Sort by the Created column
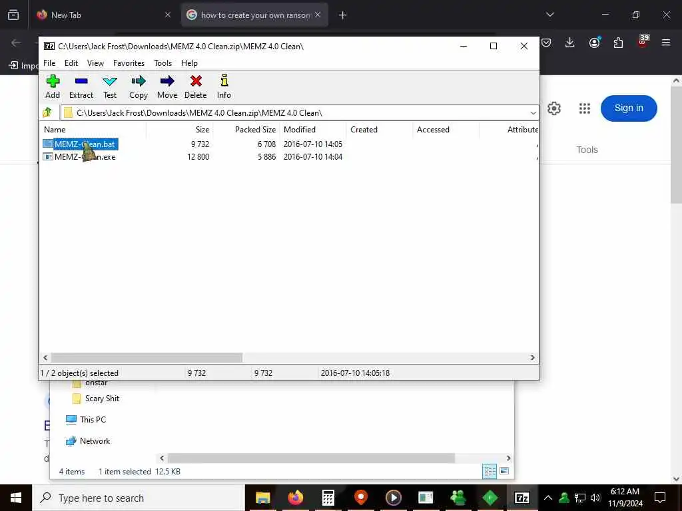Viewport: 682px width, 511px height. pyautogui.click(x=380, y=130)
